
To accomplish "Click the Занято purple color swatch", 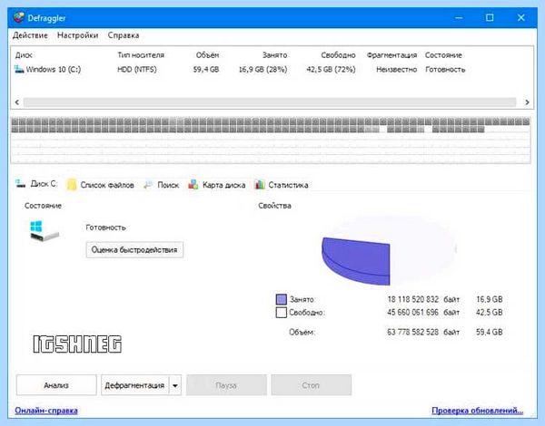I will (x=282, y=299).
